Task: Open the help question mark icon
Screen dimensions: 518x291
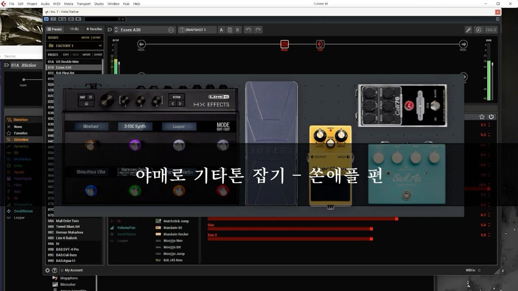Action: [55, 270]
